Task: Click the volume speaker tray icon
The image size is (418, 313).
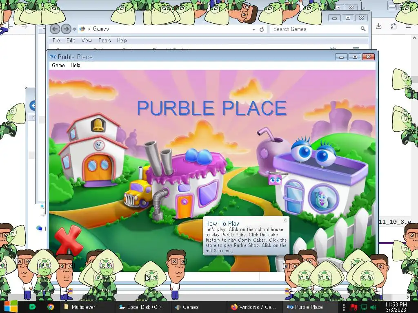Action: coord(373,307)
